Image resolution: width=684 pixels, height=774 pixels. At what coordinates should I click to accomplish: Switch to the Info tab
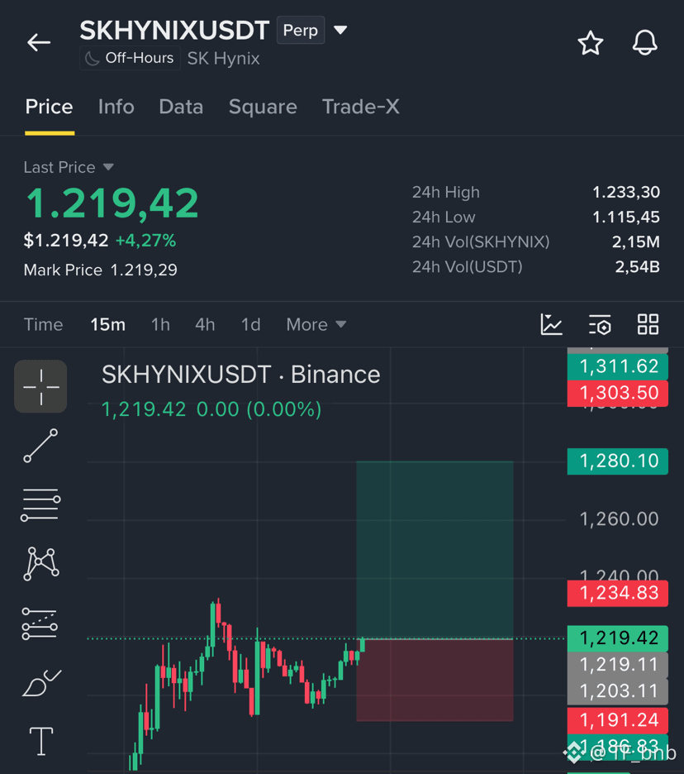pos(116,107)
